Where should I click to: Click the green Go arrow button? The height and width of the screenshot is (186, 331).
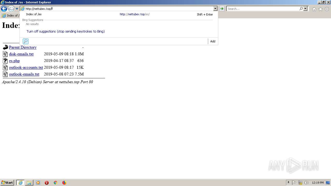(x=222, y=9)
